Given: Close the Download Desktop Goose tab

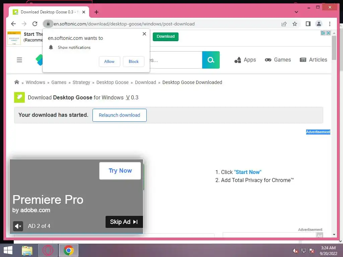Looking at the screenshot, I should 83,12.
